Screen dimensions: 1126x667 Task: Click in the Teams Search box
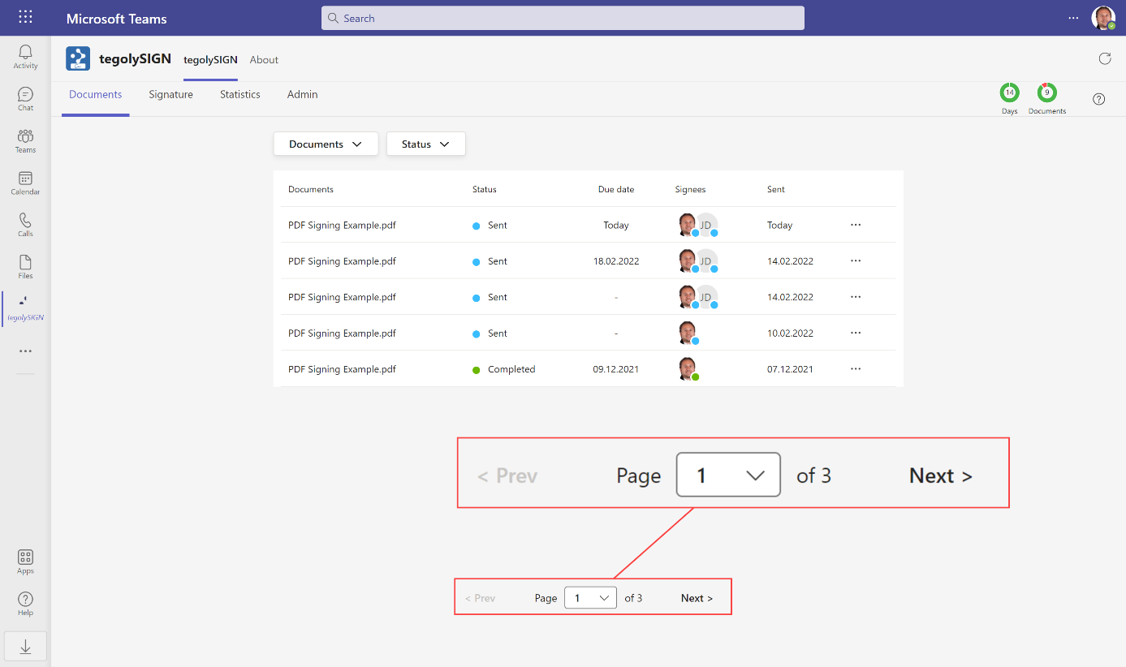[x=563, y=18]
